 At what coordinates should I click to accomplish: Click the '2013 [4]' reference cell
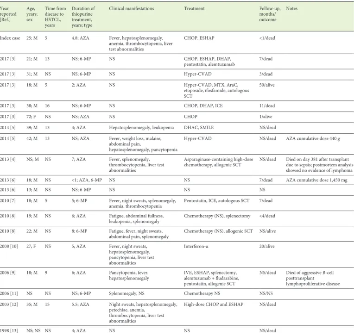[8, 159]
